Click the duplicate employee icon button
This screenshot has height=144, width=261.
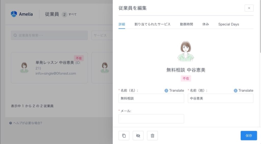point(124,136)
